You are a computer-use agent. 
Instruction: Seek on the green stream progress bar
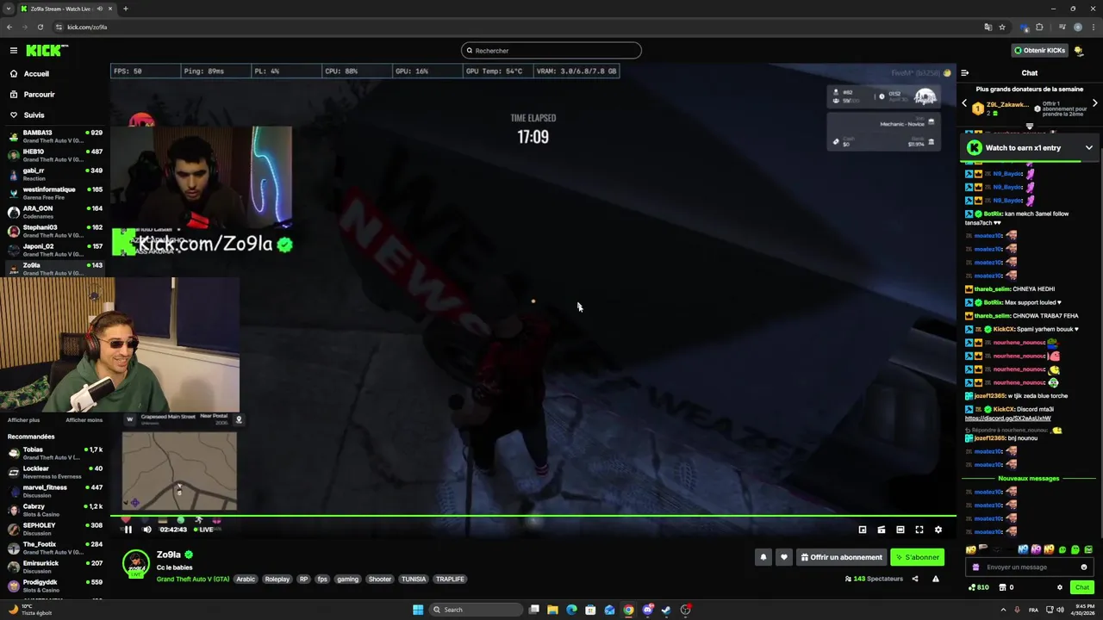point(533,516)
